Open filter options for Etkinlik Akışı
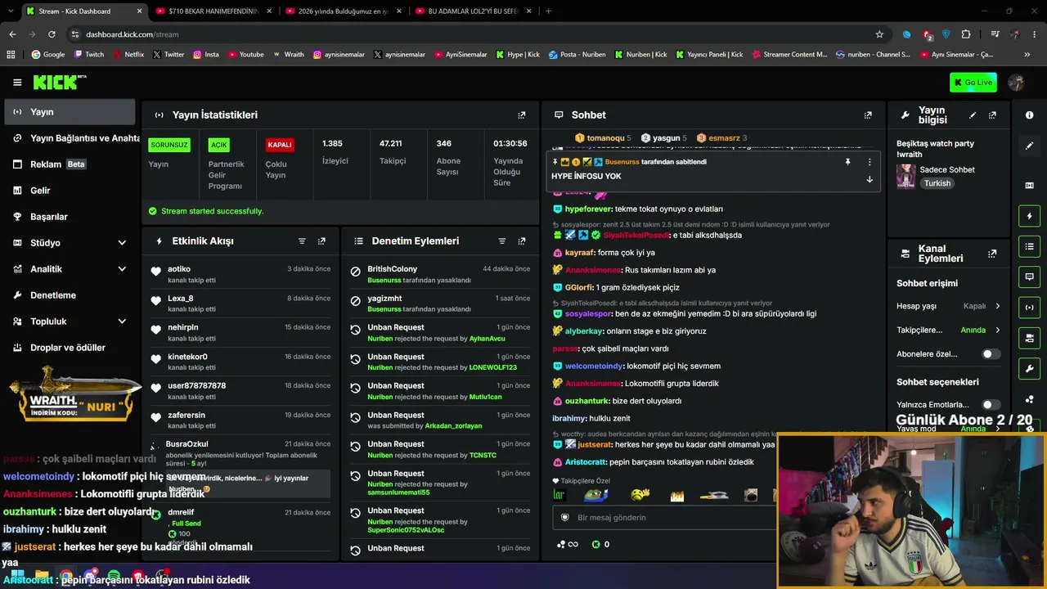Image resolution: width=1047 pixels, height=589 pixels. click(x=302, y=241)
